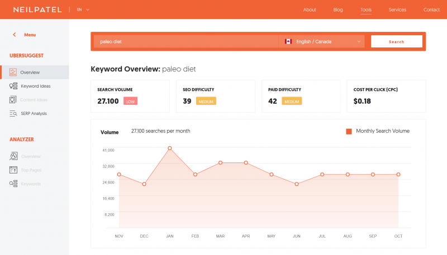Click the MAY data point on chart
Image resolution: width=447 pixels, height=255 pixels.
coord(272,174)
